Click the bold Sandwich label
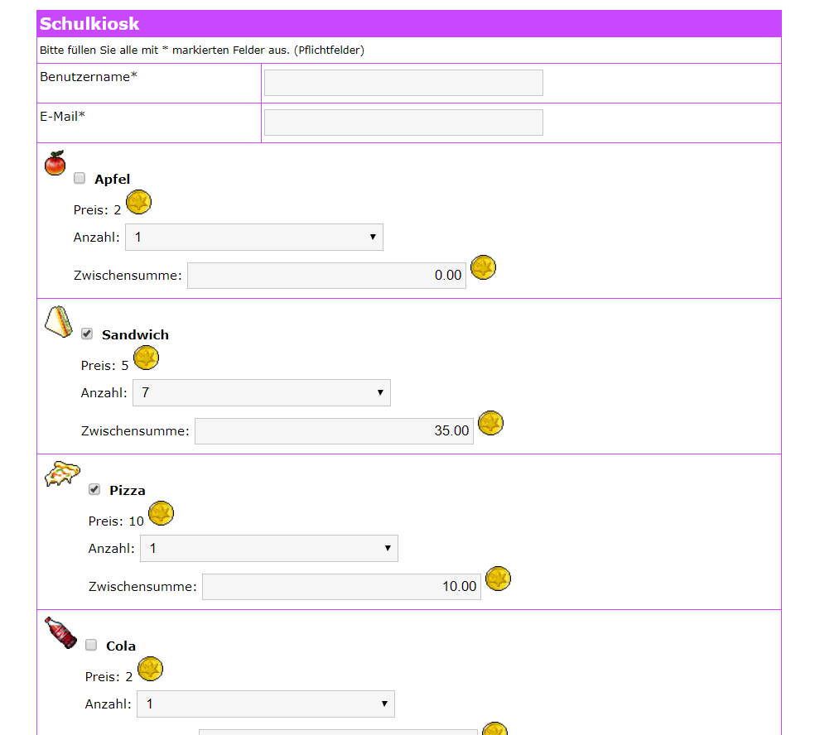815x735 pixels. (135, 334)
